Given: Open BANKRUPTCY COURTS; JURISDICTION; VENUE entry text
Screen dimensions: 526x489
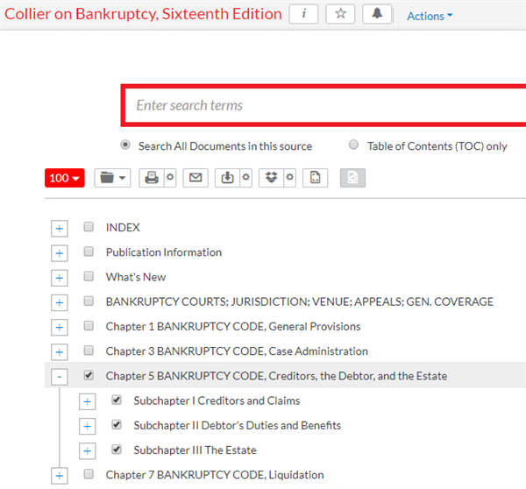Looking at the screenshot, I should (x=300, y=301).
